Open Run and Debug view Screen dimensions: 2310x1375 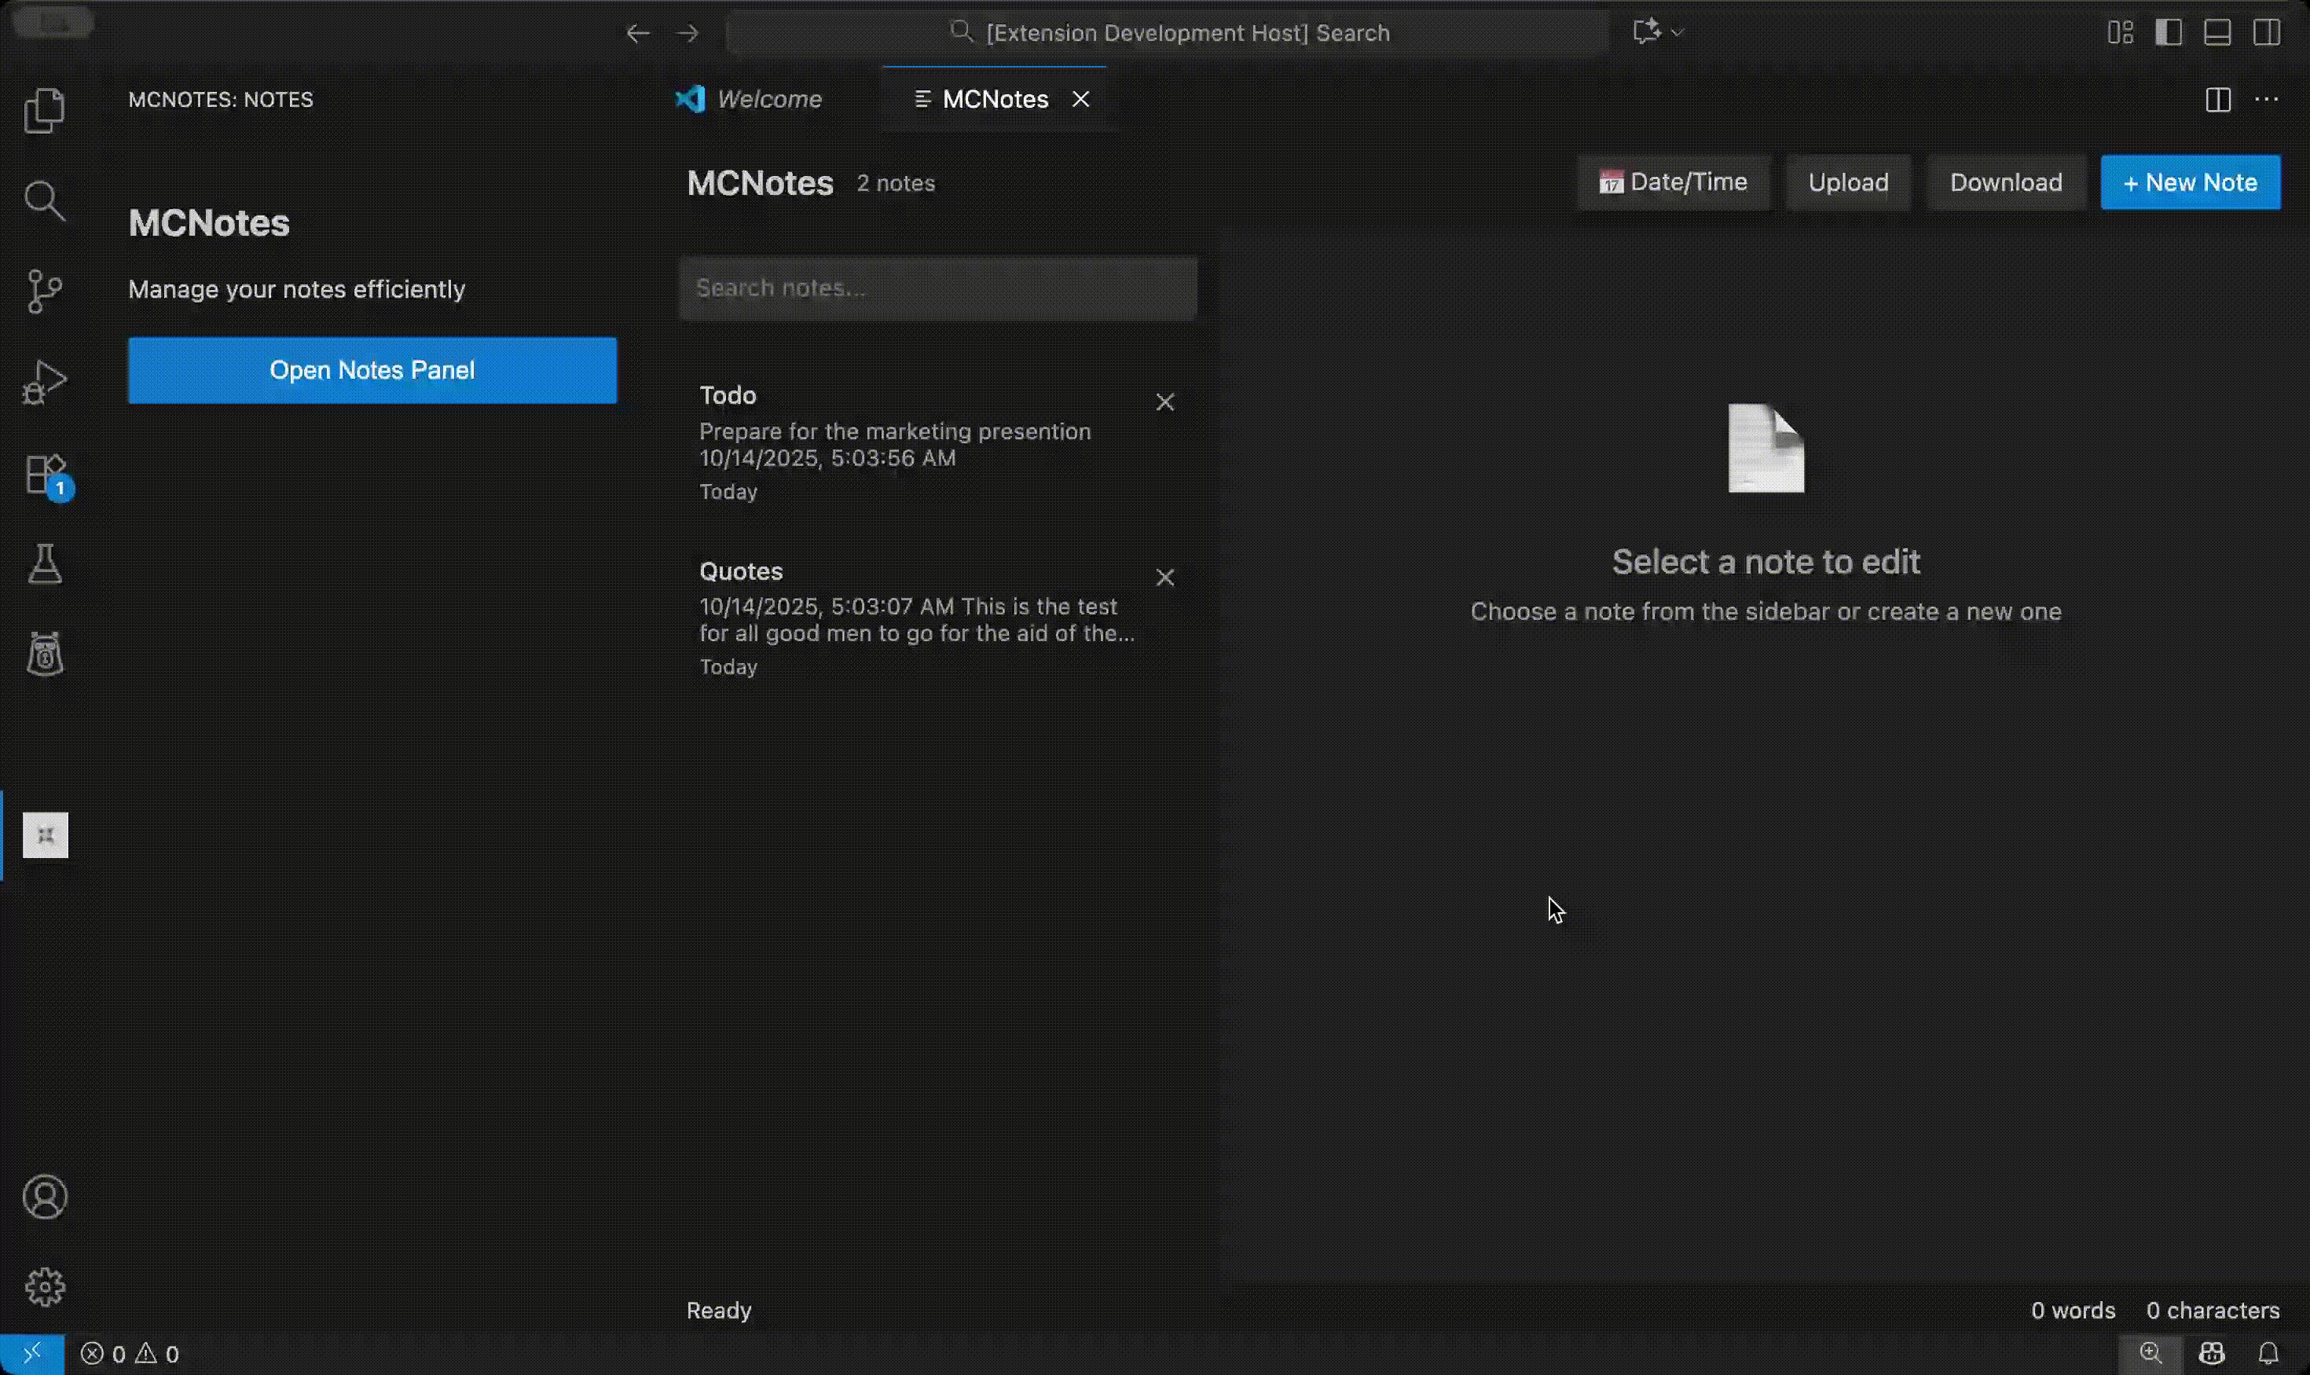coord(43,382)
